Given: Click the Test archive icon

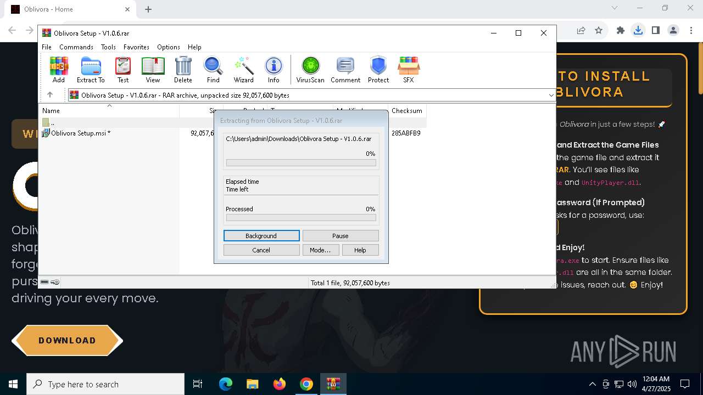Looking at the screenshot, I should [123, 69].
